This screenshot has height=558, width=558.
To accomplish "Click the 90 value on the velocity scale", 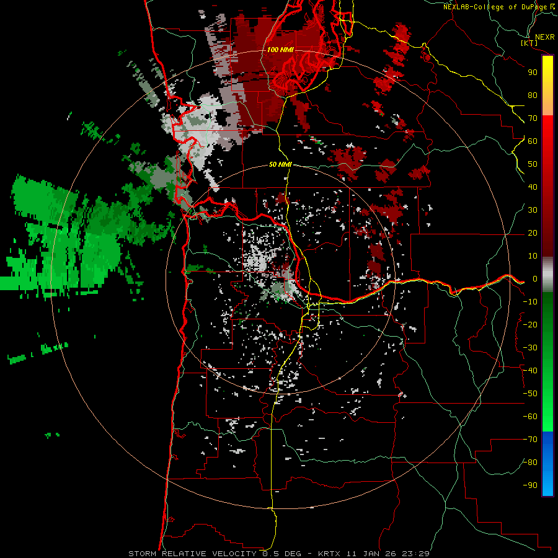I will [533, 73].
